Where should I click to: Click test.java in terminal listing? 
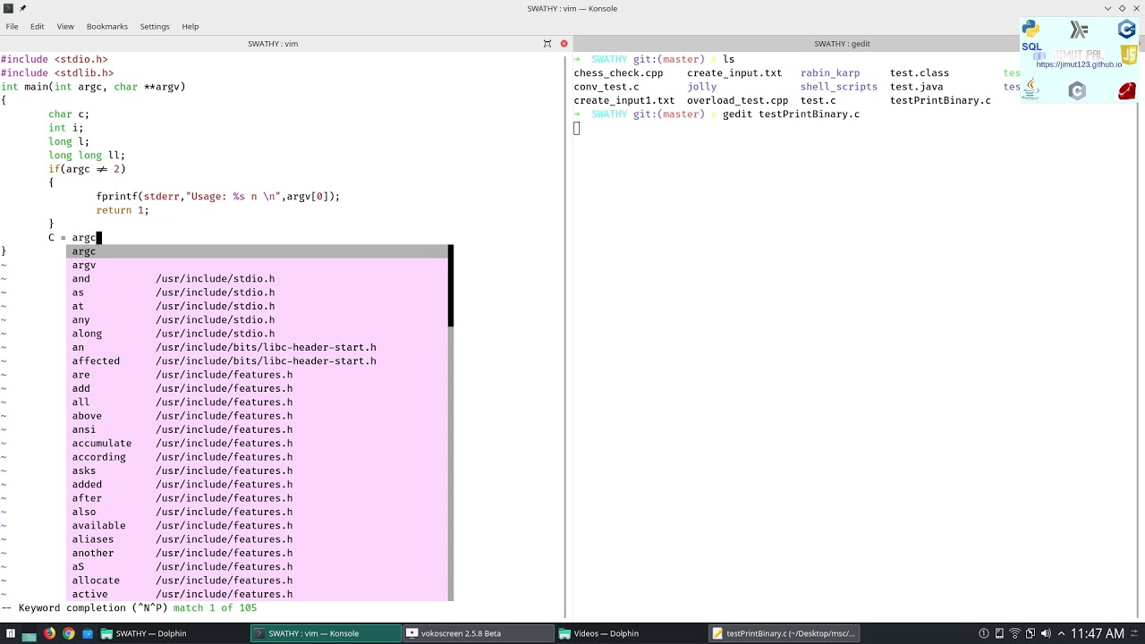(917, 87)
